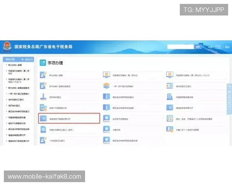Open 增值税电子普通发票代开 icon in grid
The image size is (232, 186).
pyautogui.click(x=43, y=119)
